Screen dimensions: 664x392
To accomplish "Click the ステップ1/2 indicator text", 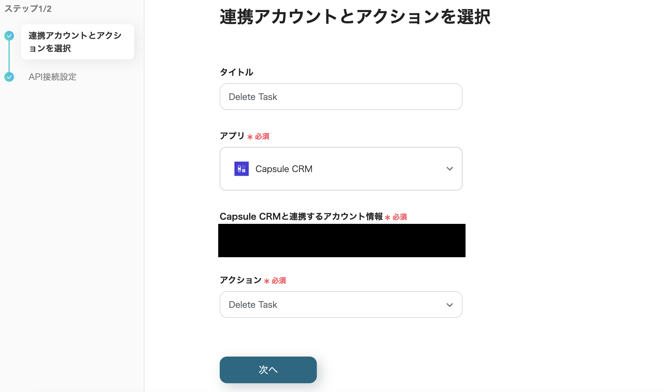I will pos(28,9).
